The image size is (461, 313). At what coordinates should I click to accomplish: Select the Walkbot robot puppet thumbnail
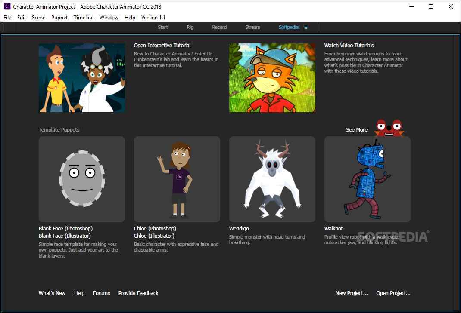[368, 179]
